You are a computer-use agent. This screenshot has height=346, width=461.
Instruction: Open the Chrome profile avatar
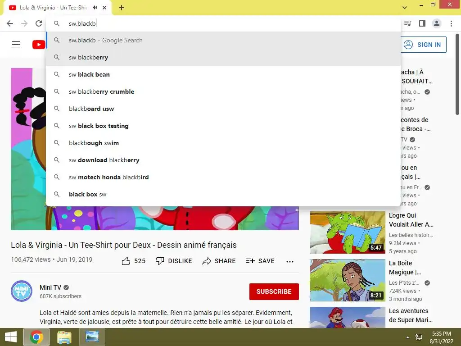[437, 23]
